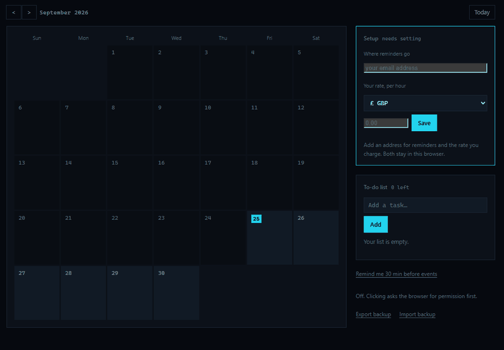
Task: Go to the previous month
Action: coord(13,13)
